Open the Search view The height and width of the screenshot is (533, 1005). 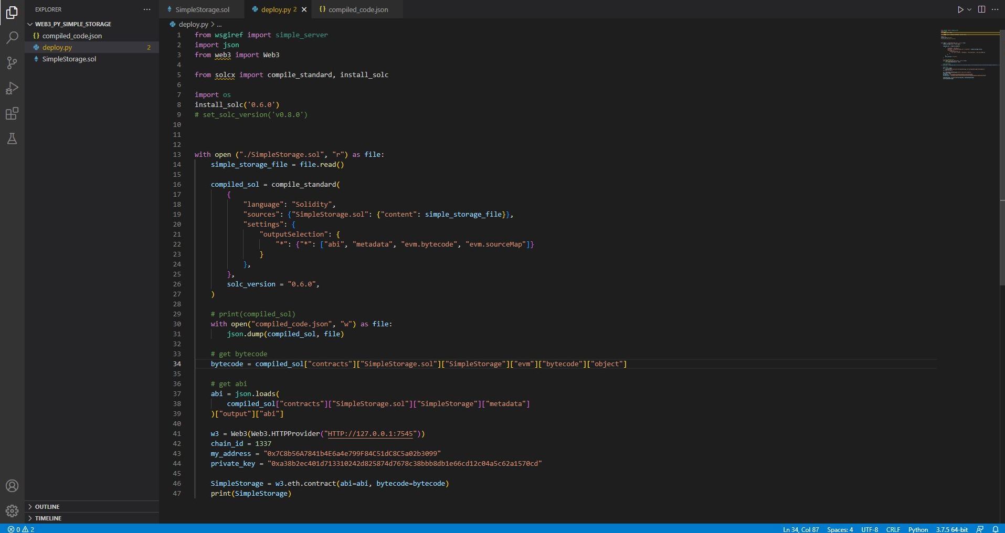[12, 37]
